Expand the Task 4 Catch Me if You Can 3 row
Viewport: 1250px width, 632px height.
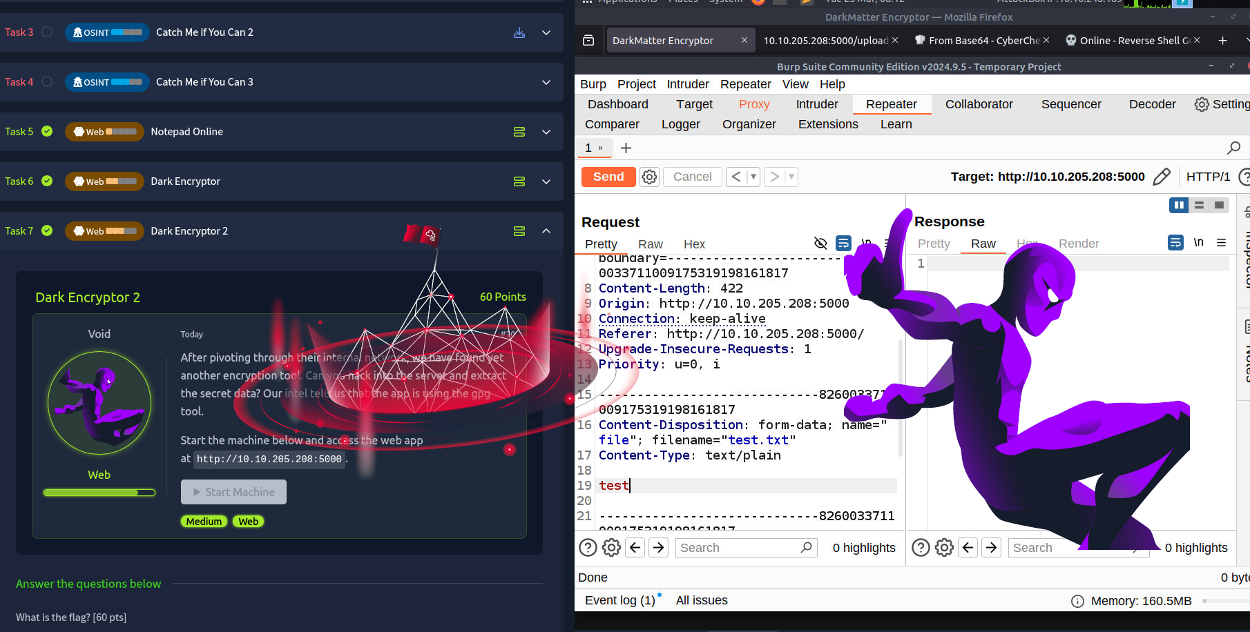(546, 82)
